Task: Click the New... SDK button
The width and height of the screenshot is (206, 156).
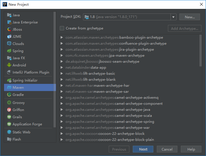Action: [x=190, y=17]
